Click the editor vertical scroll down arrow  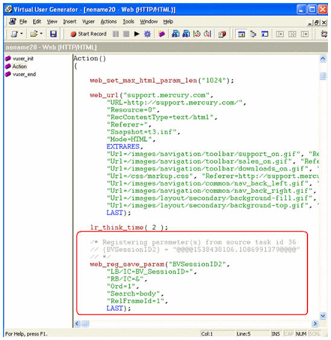(x=323, y=316)
